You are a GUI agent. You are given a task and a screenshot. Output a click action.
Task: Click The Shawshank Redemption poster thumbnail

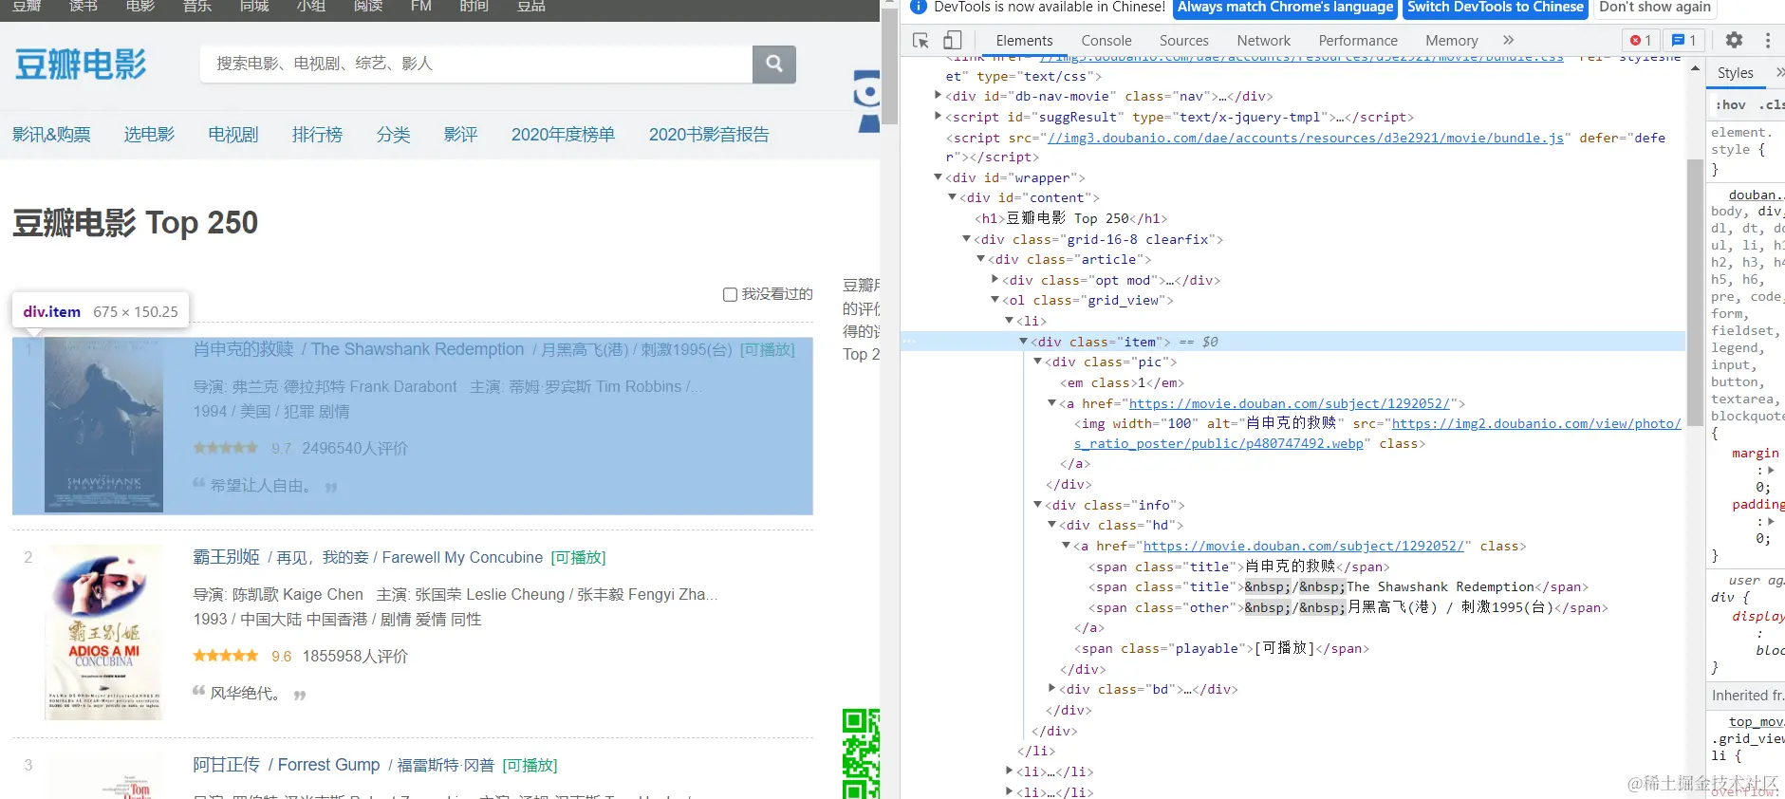103,425
